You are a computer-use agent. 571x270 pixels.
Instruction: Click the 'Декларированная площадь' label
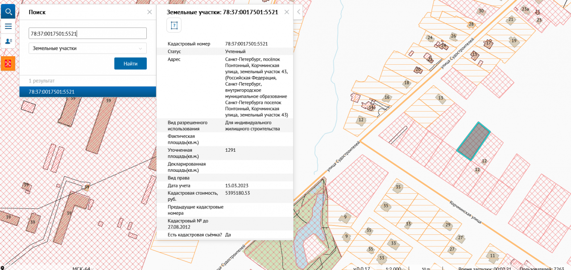point(186,167)
